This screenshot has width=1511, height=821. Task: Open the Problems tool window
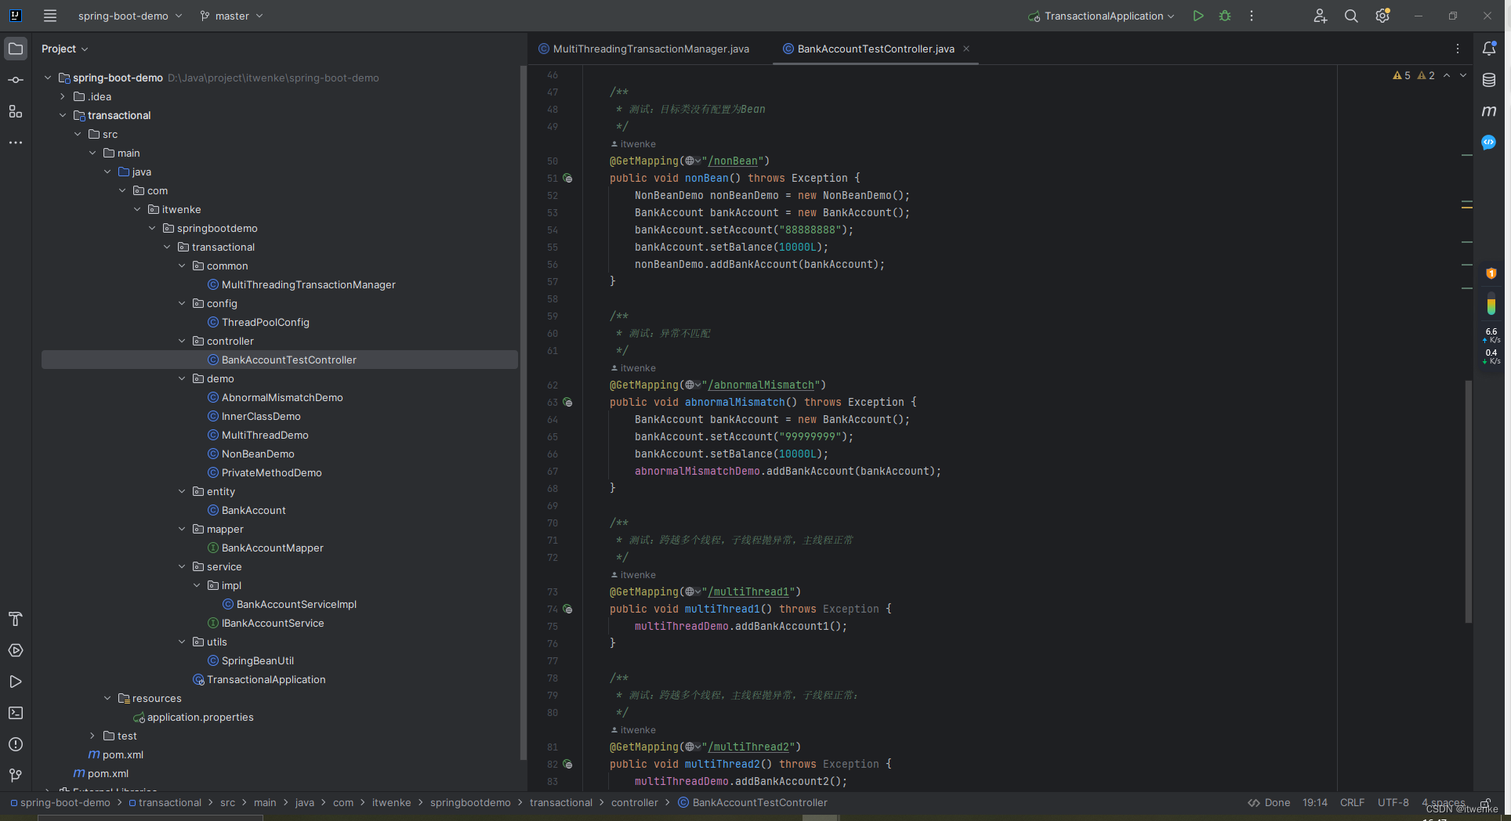pyautogui.click(x=16, y=744)
